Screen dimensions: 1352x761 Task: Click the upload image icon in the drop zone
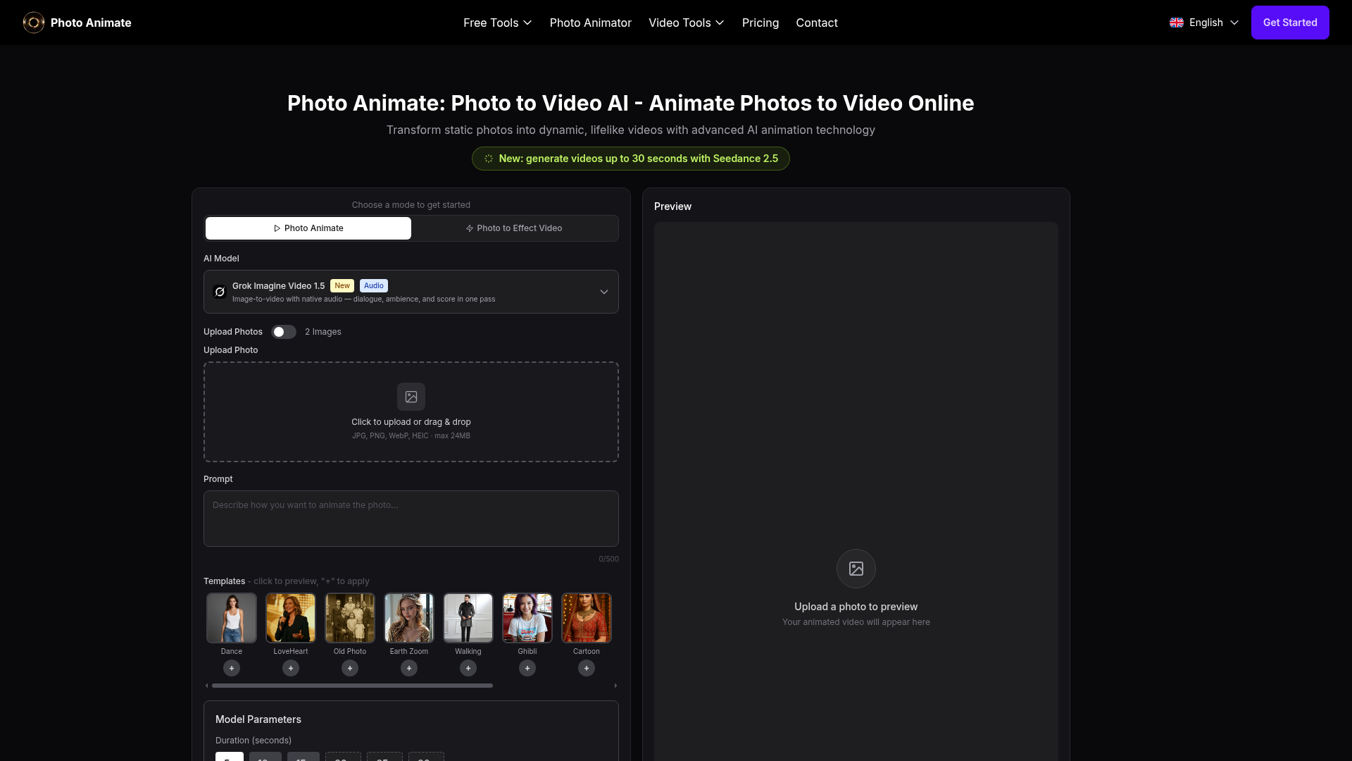411,397
